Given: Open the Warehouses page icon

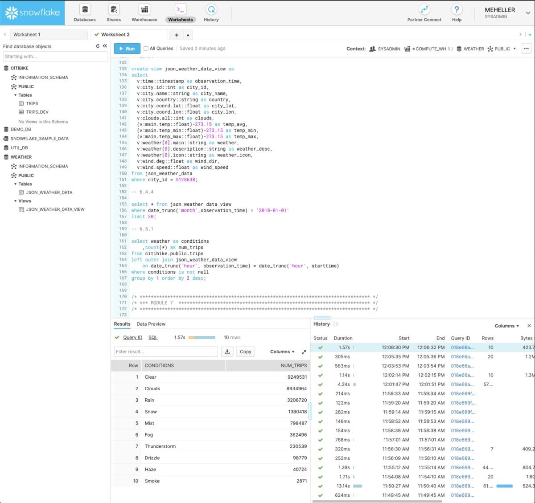Looking at the screenshot, I should click(144, 9).
